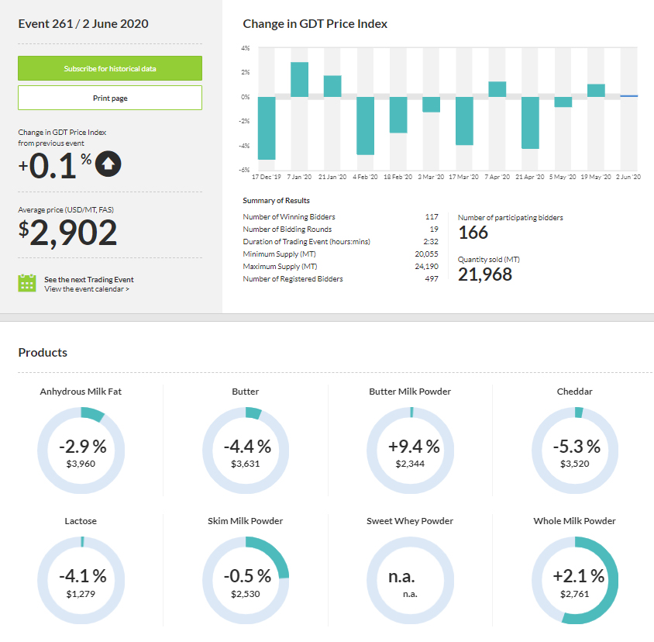The width and height of the screenshot is (654, 642).
Task: Click the Subscribe for historical data button
Action: (x=110, y=68)
